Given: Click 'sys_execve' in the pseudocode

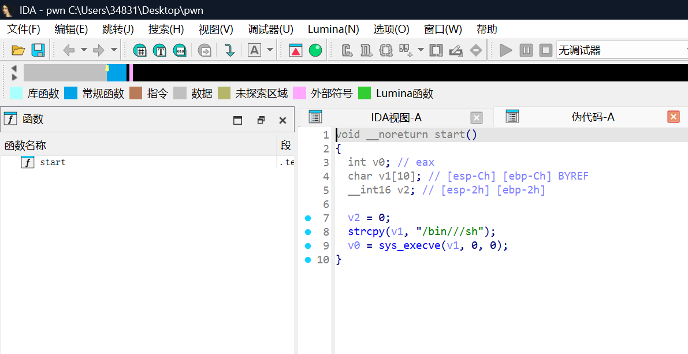Looking at the screenshot, I should coord(410,245).
